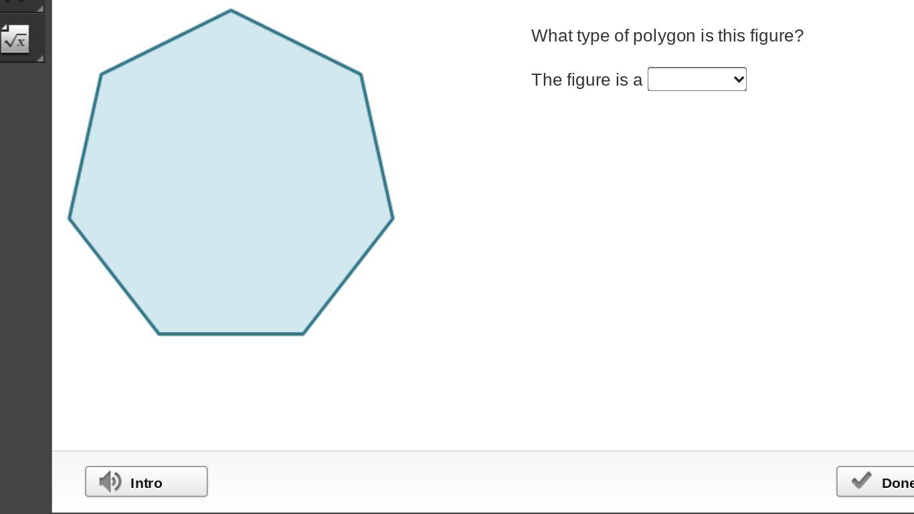This screenshot has height=514, width=914.
Task: Open the polygon type dropdown
Action: (x=697, y=79)
